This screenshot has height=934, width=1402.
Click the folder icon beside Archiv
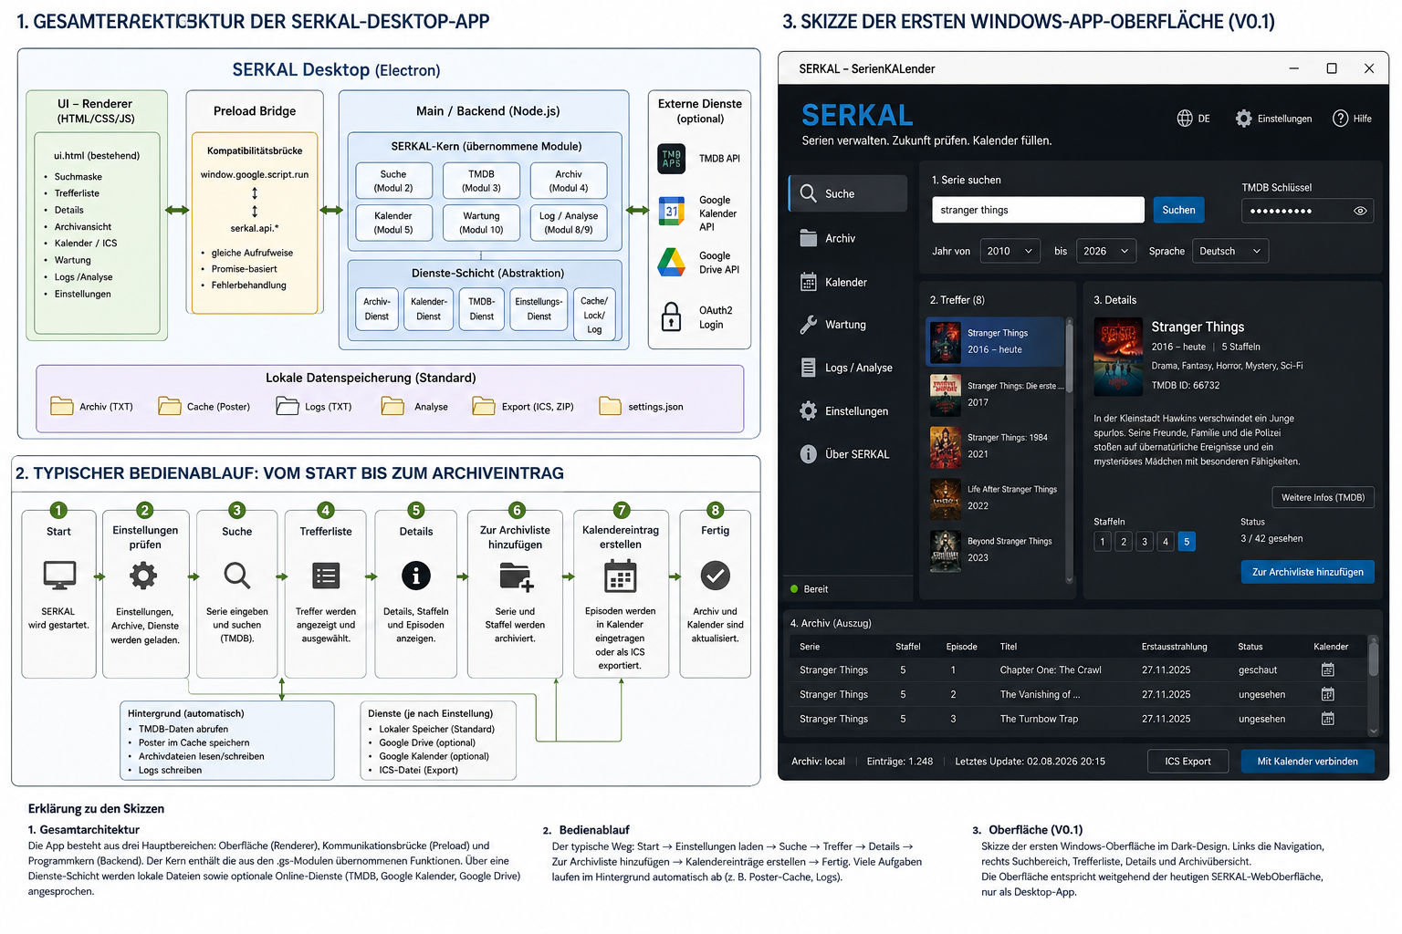click(808, 238)
